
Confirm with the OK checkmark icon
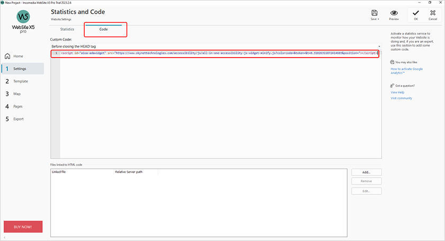tap(416, 13)
